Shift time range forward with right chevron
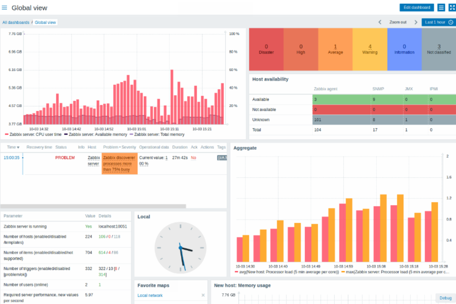Image resolution: width=456 pixels, height=304 pixels. (416, 22)
